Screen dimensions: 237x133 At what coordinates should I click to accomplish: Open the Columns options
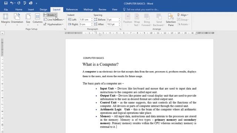point(37,19)
